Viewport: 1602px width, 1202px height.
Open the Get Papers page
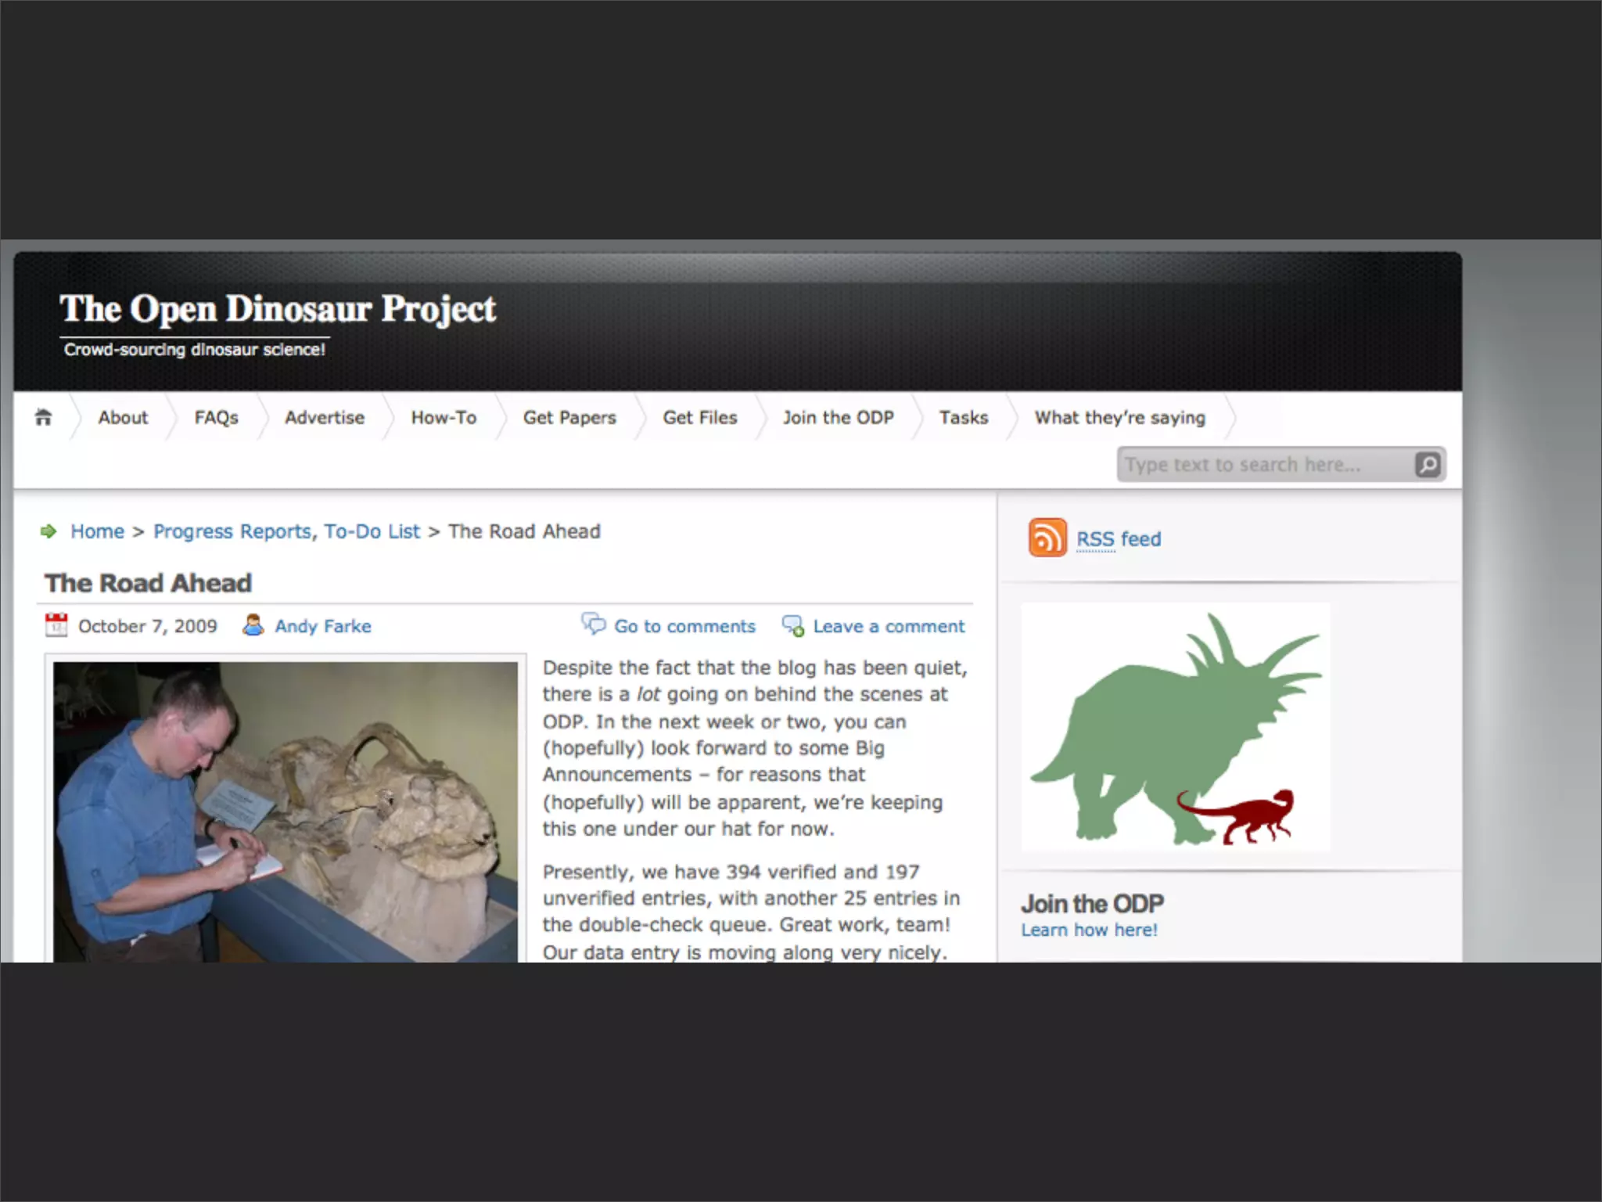(x=569, y=417)
